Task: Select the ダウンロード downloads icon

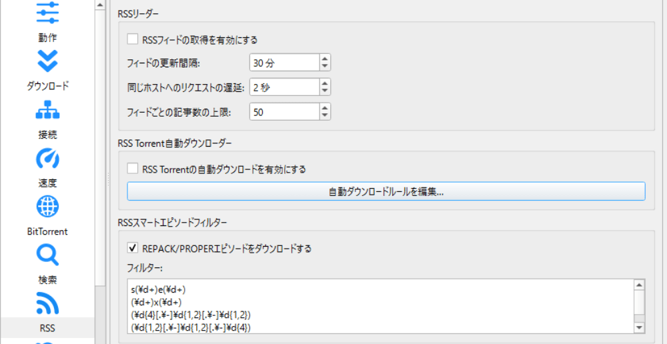Action: (x=47, y=61)
